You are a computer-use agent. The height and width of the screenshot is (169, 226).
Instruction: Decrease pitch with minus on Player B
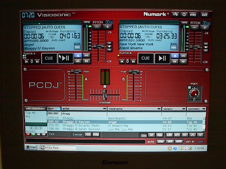pyautogui.click(x=194, y=27)
